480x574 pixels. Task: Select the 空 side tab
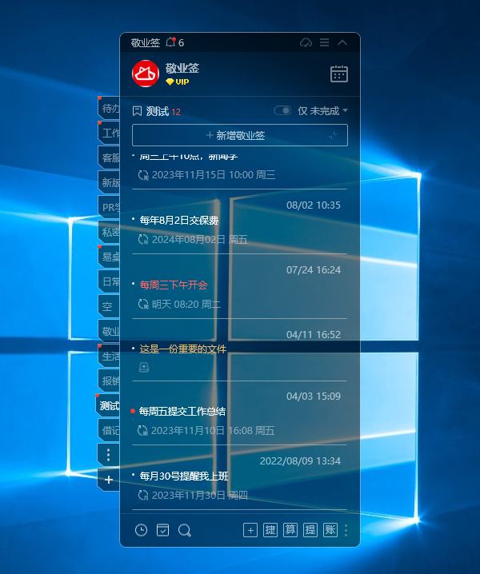coord(109,306)
